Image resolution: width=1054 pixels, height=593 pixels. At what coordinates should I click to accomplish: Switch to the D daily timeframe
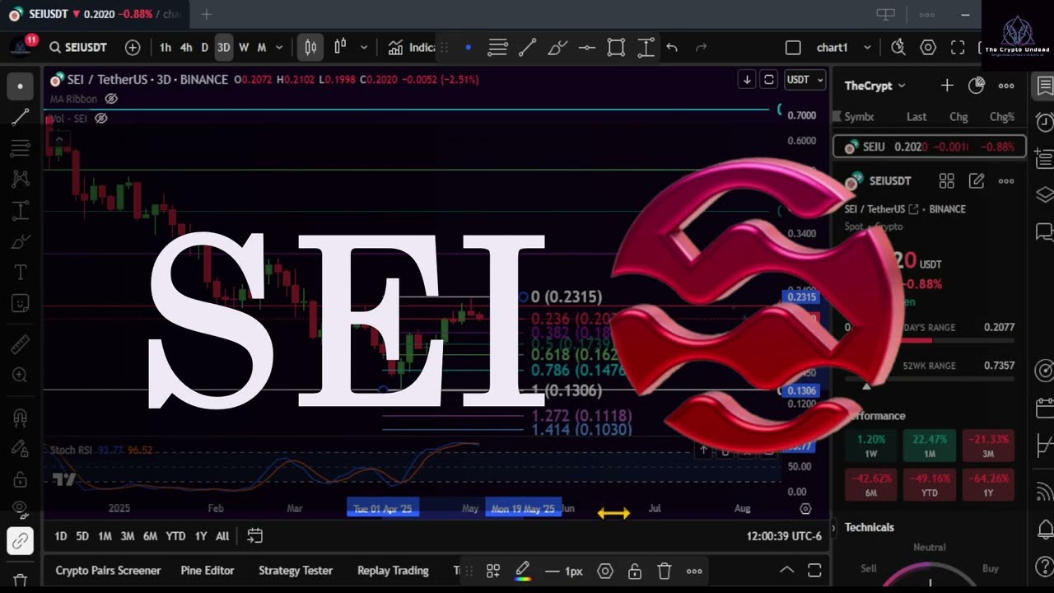(x=205, y=48)
